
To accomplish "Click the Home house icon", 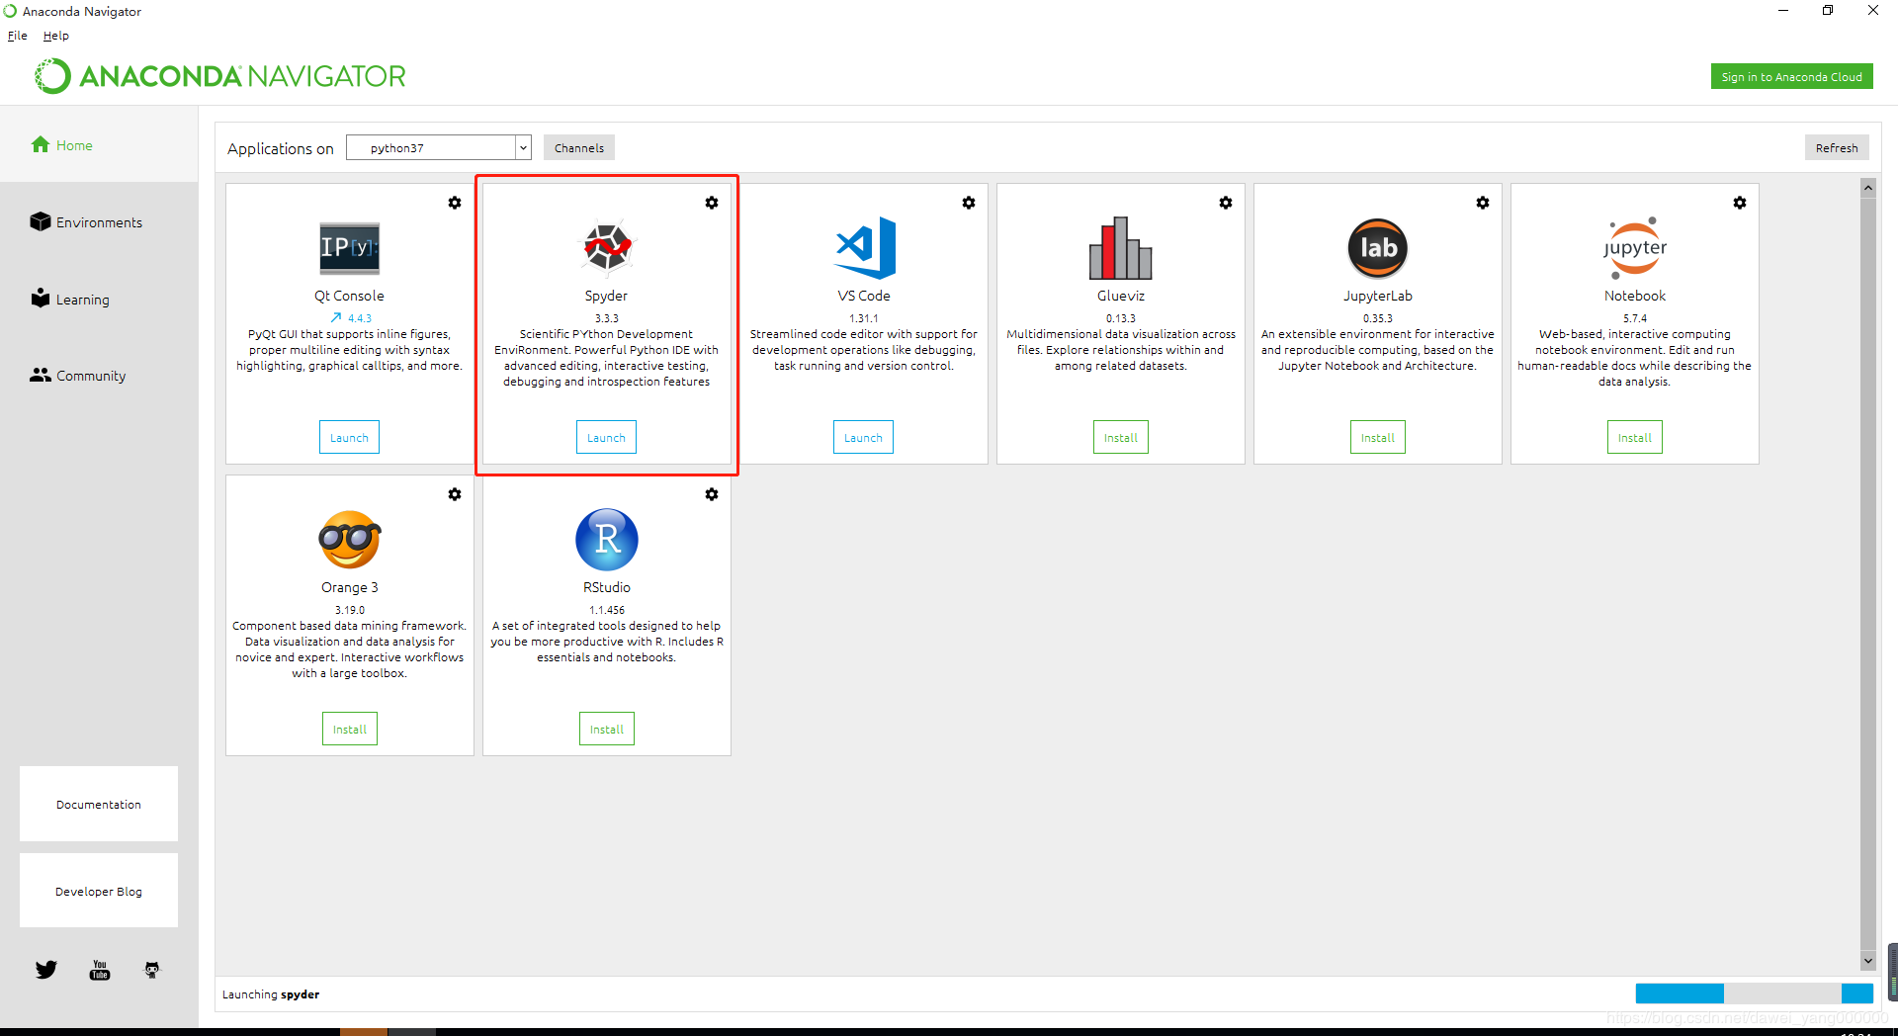I will click(41, 144).
